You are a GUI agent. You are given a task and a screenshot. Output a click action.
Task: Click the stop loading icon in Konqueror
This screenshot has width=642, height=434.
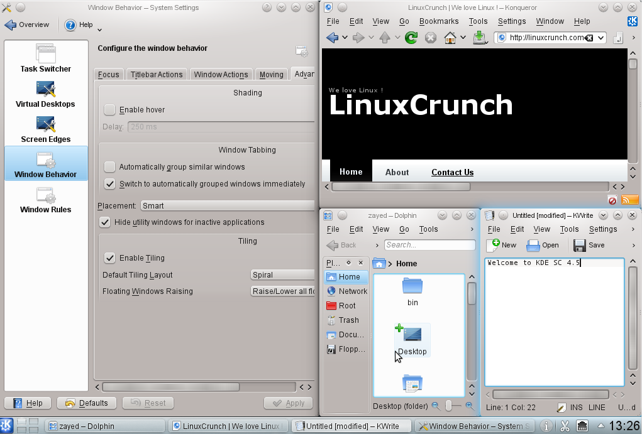point(430,38)
